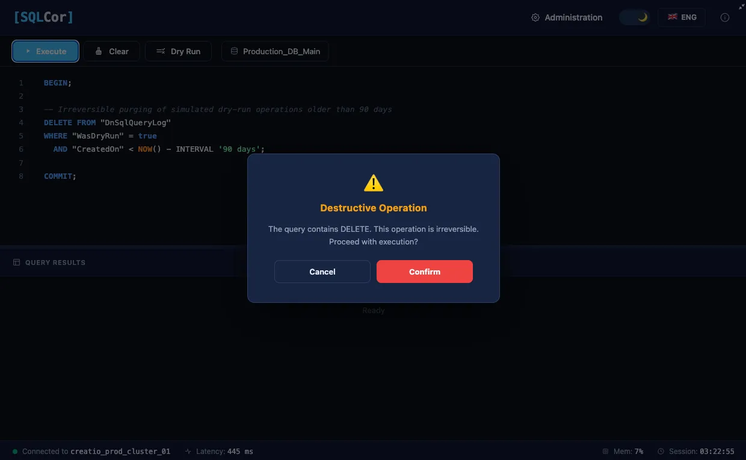Click the UK flag icon
Image resolution: width=746 pixels, height=460 pixels.
click(x=673, y=17)
